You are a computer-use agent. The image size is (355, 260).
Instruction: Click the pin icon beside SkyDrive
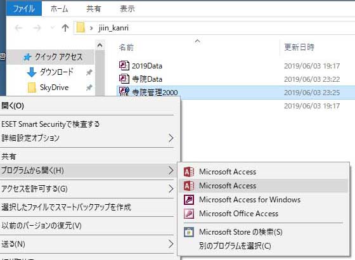[89, 88]
